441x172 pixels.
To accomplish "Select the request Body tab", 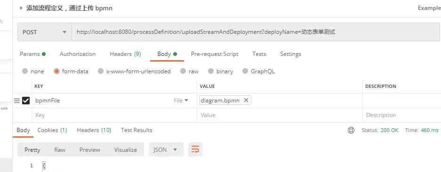I will coord(167,54).
